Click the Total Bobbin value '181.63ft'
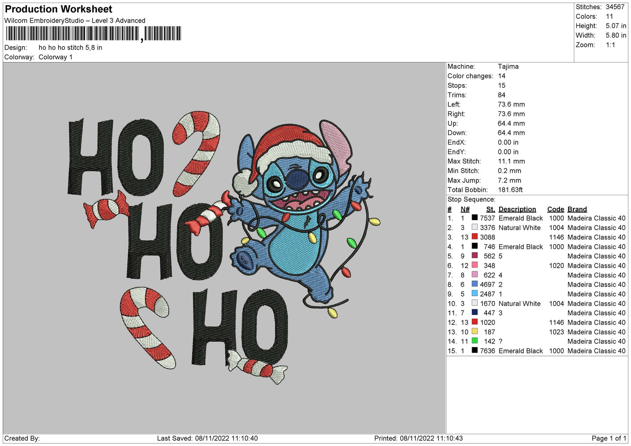The height and width of the screenshot is (446, 631). click(510, 190)
